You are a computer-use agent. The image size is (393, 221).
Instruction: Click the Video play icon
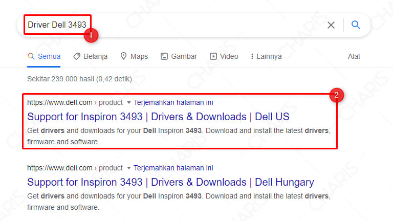click(x=213, y=56)
